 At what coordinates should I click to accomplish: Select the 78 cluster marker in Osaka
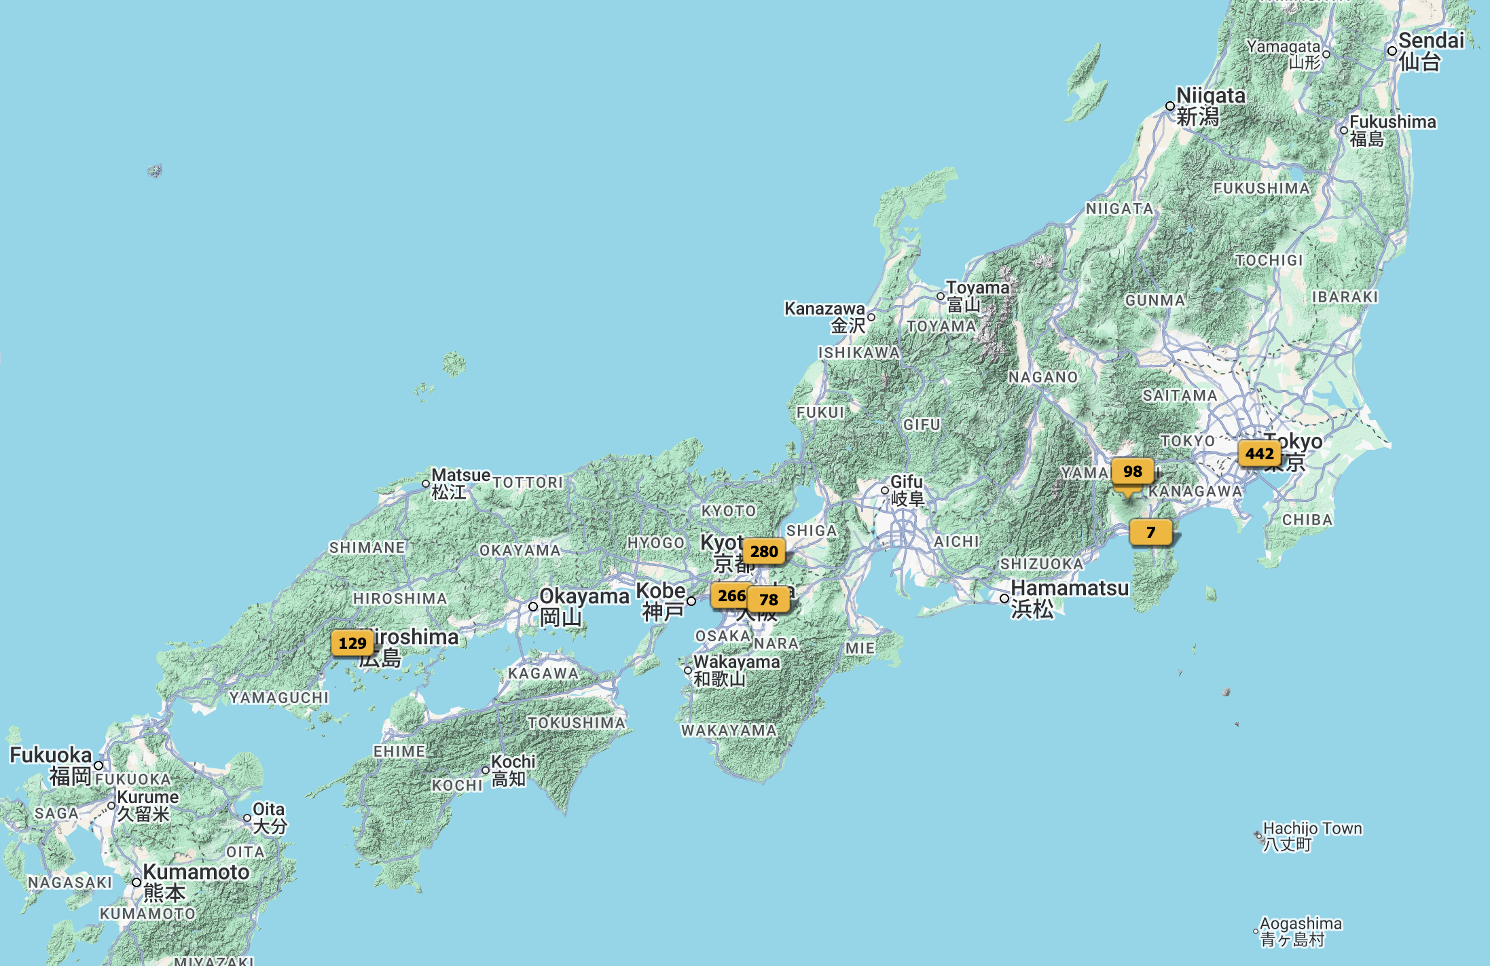tap(768, 600)
